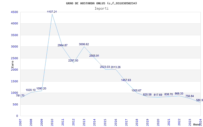Viewport: 203px width, 127px height.
Task: Click the Anno x-axis title
Action: (x=197, y=124)
